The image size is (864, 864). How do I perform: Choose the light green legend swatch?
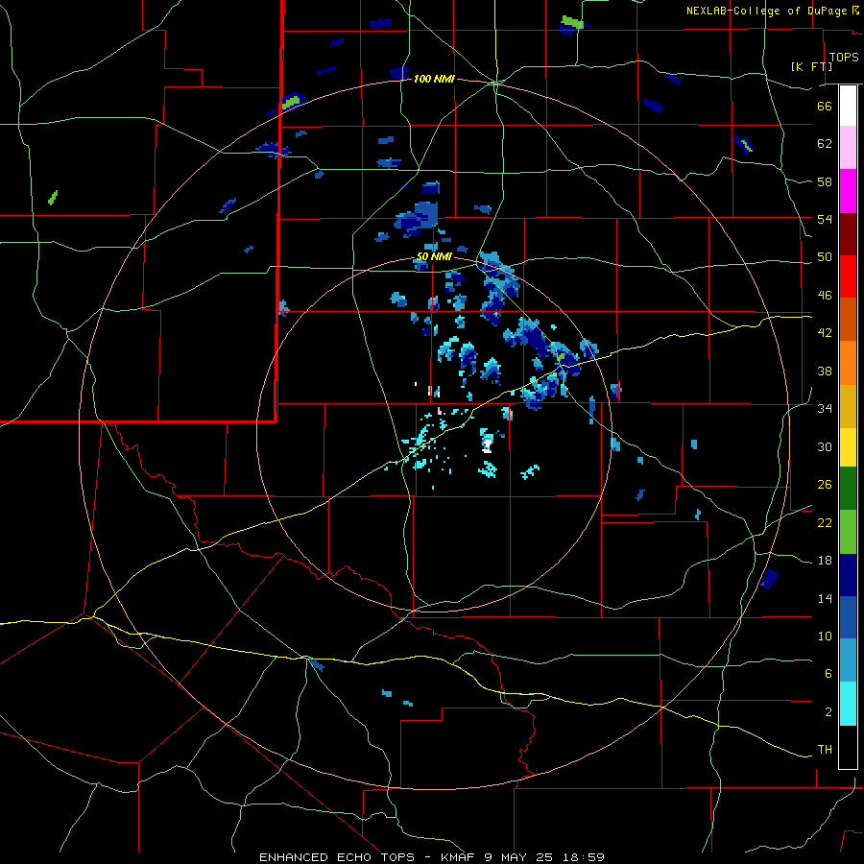tap(848, 532)
